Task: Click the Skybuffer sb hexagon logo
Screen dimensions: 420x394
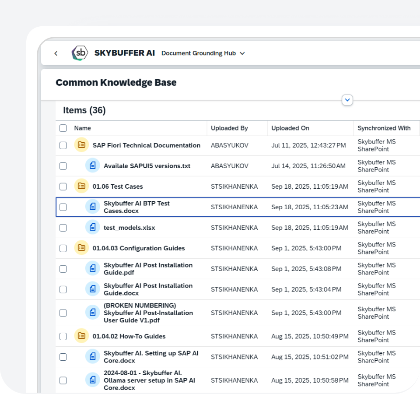Action: [x=80, y=53]
